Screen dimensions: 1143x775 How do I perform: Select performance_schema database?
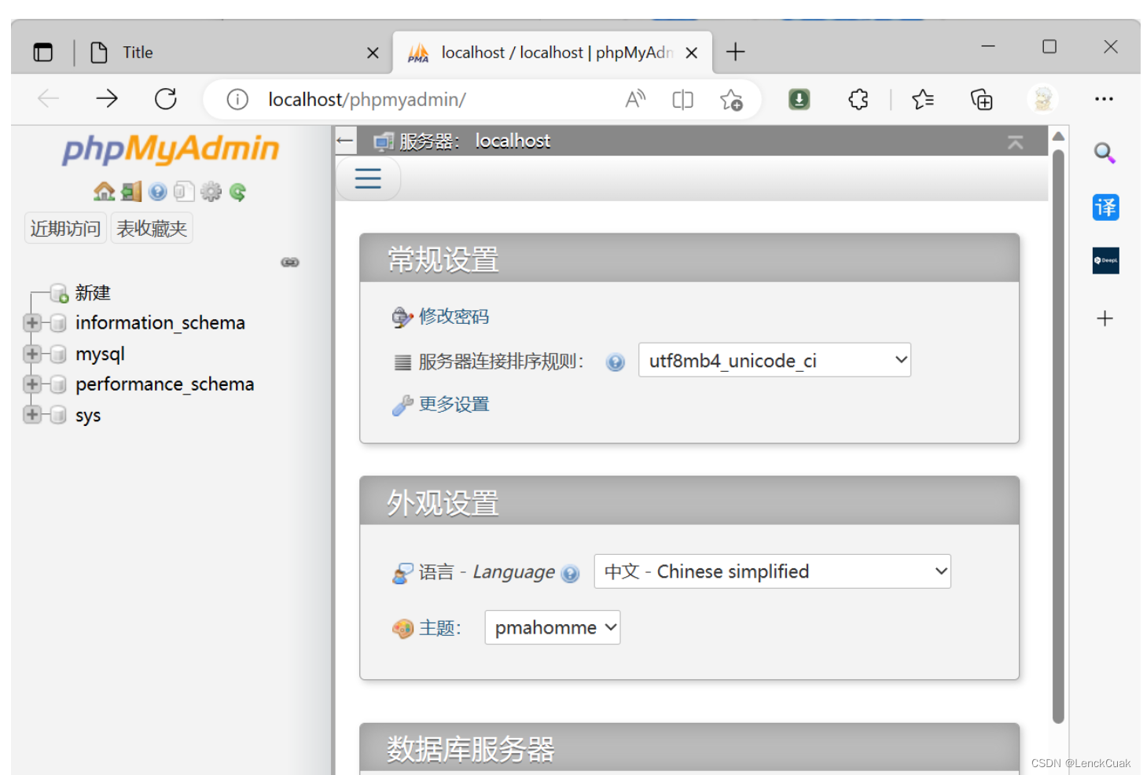pyautogui.click(x=165, y=384)
